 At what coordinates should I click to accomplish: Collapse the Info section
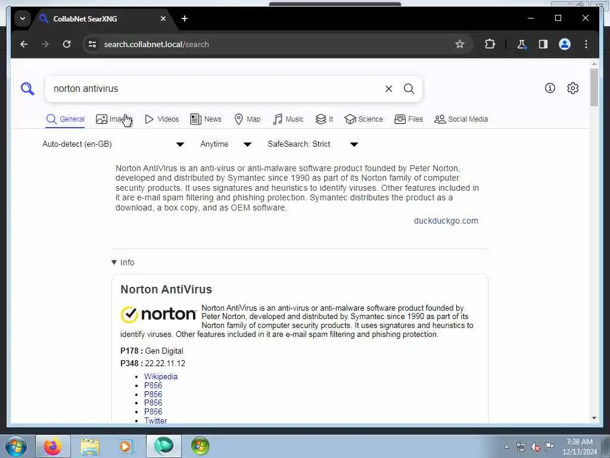coord(123,262)
